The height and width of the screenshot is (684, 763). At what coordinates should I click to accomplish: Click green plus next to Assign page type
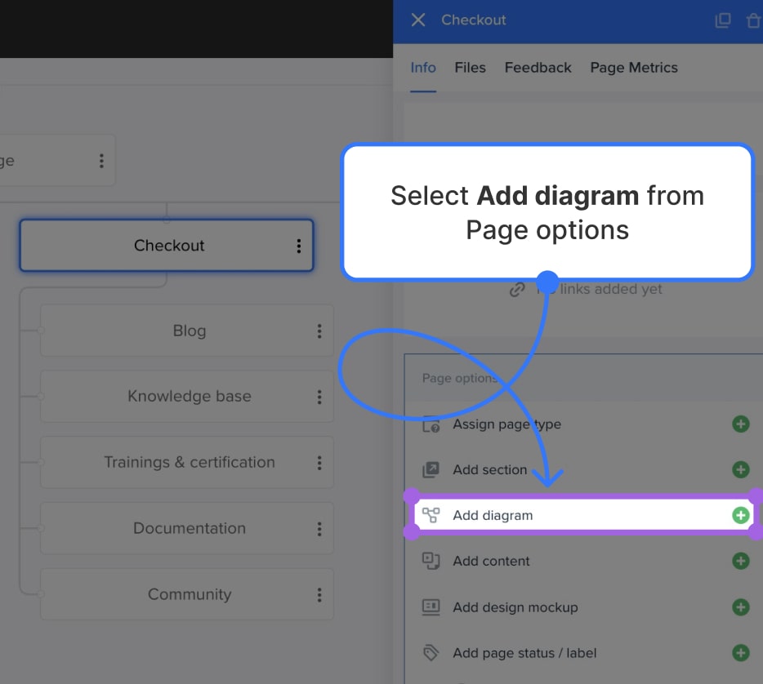[x=741, y=424]
